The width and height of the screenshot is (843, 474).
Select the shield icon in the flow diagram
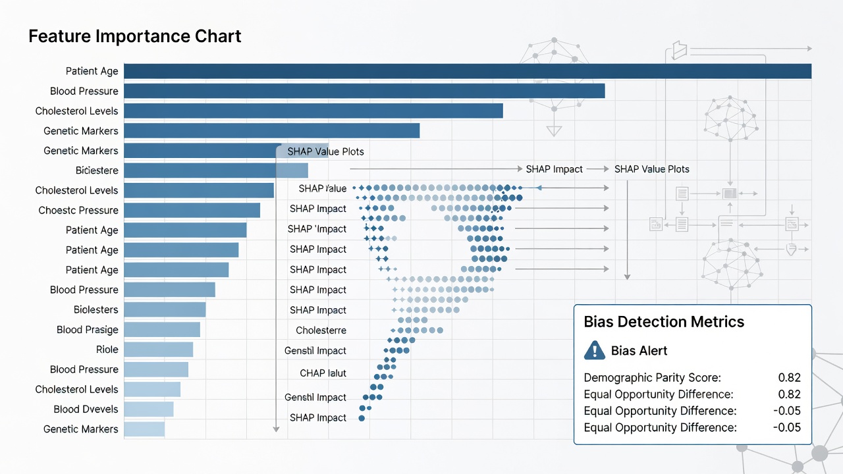click(x=792, y=249)
